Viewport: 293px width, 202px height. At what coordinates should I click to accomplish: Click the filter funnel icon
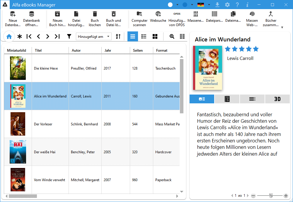pyautogui.click(x=69, y=36)
